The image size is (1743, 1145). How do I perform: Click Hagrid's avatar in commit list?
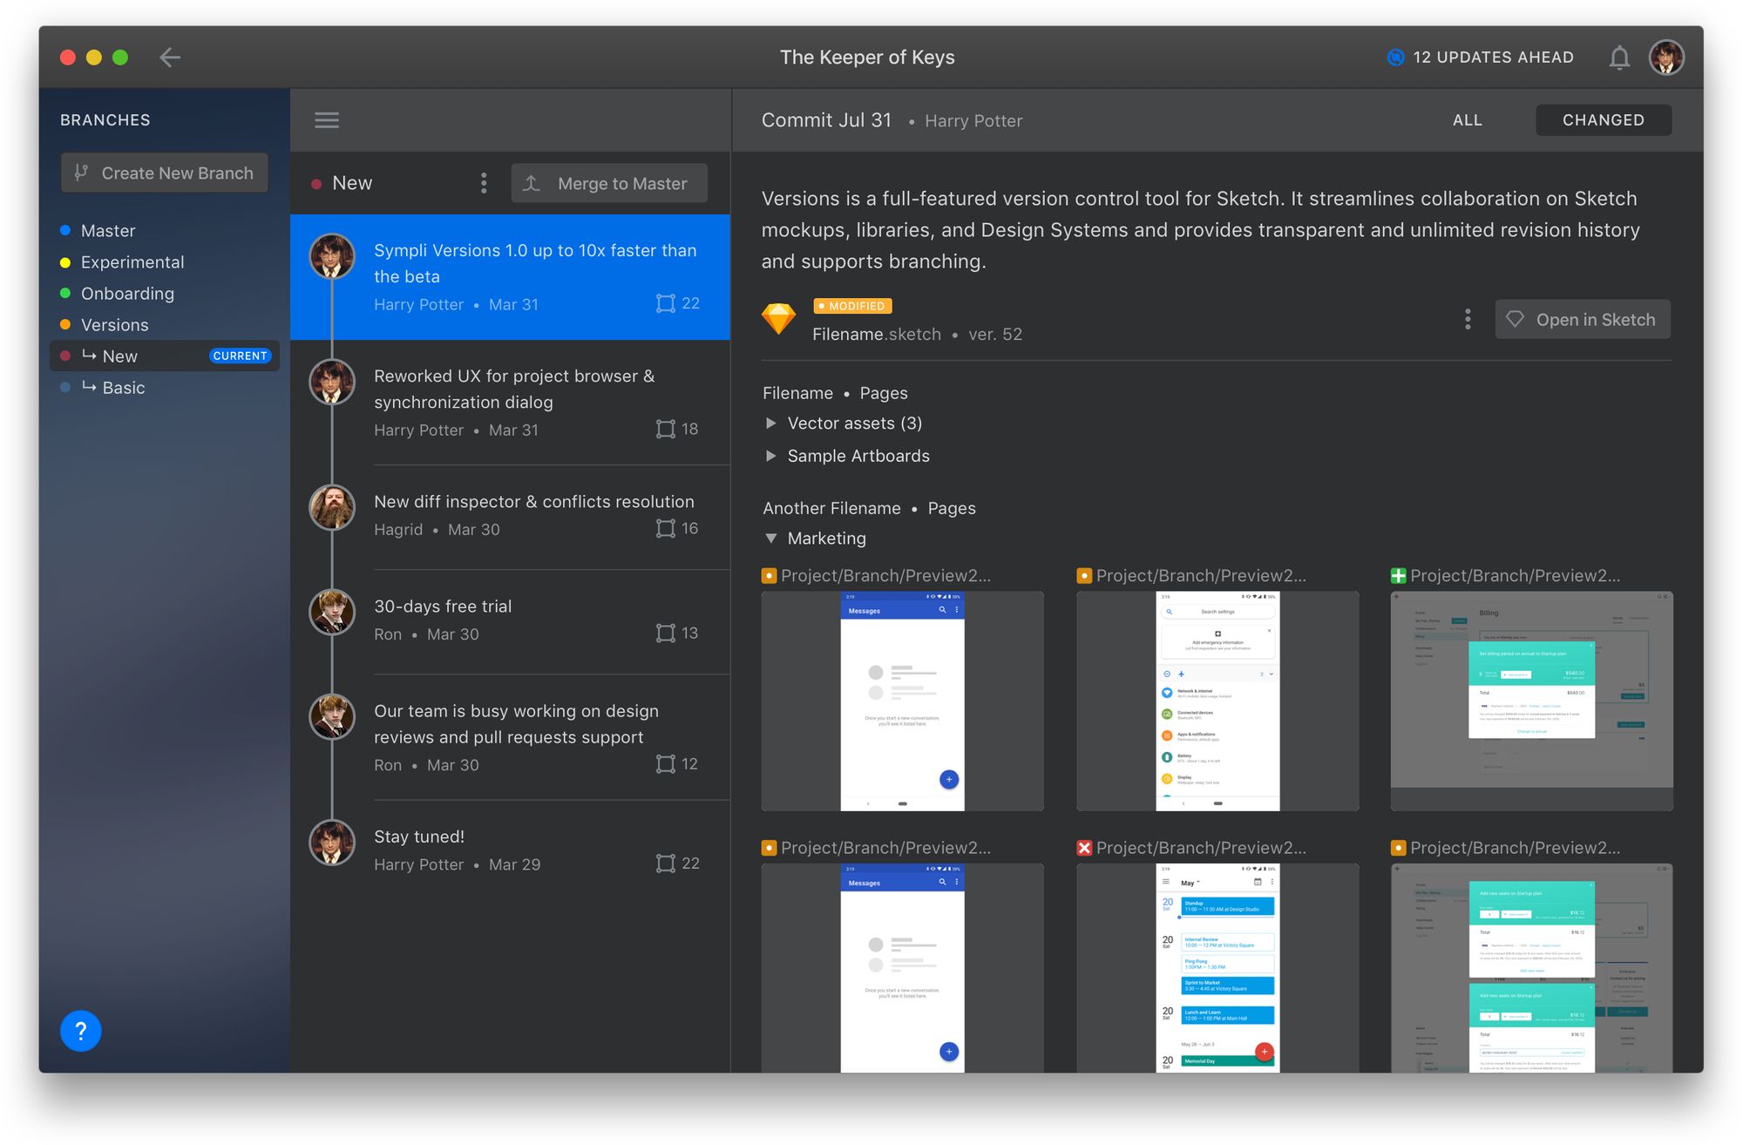tap(332, 507)
